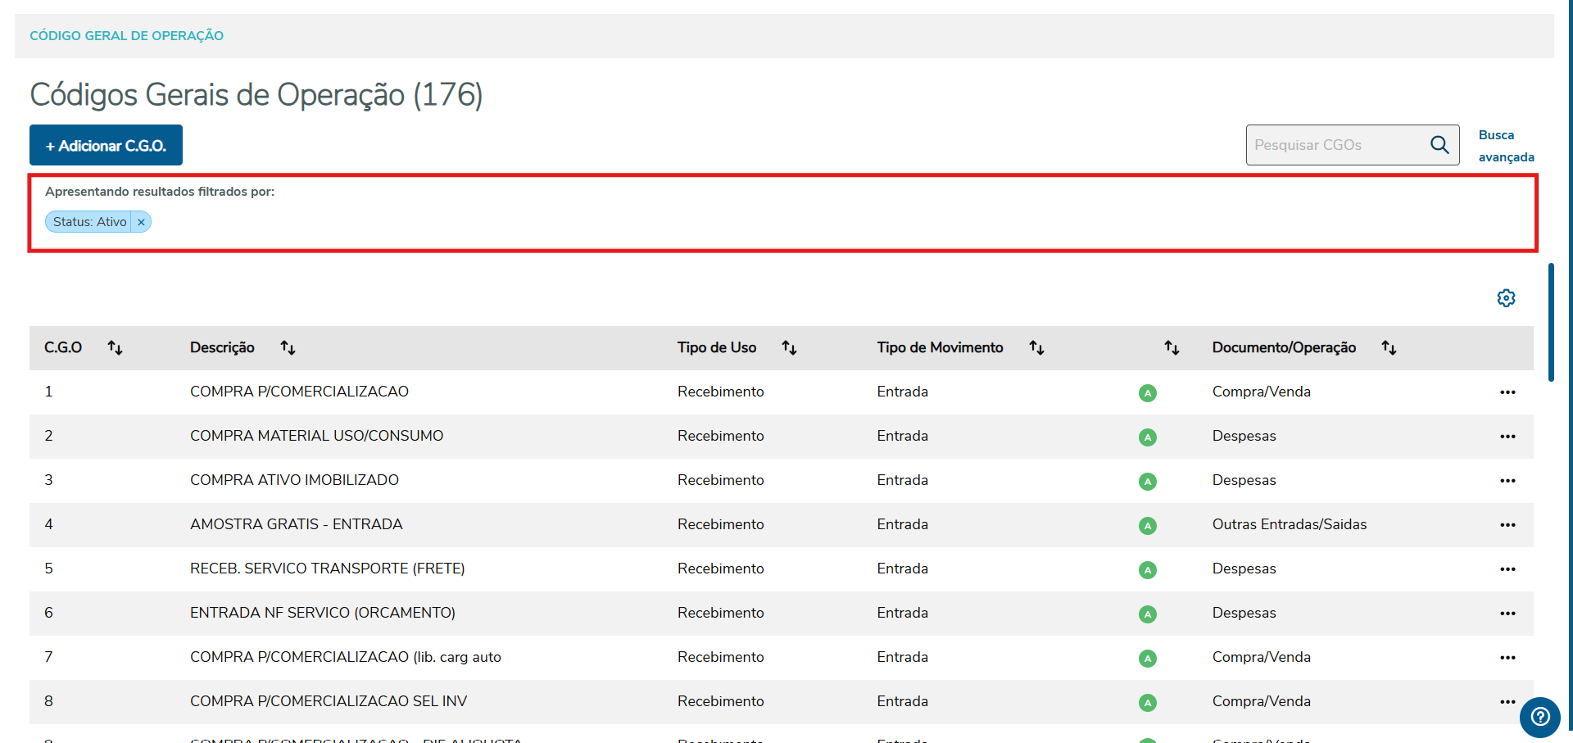Select the RECEB. SERVICO TRANSPORTE (FRETE) description

tap(327, 569)
